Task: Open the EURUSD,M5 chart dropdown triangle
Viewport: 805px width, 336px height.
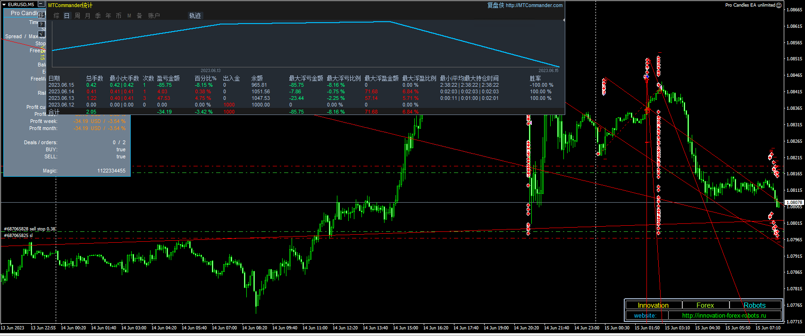Action: tap(4, 4)
